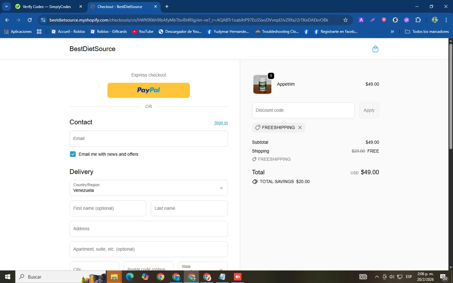Open the Roblox - Giftcards bookmark
Screen dimensions: 453x283
coord(109,31)
